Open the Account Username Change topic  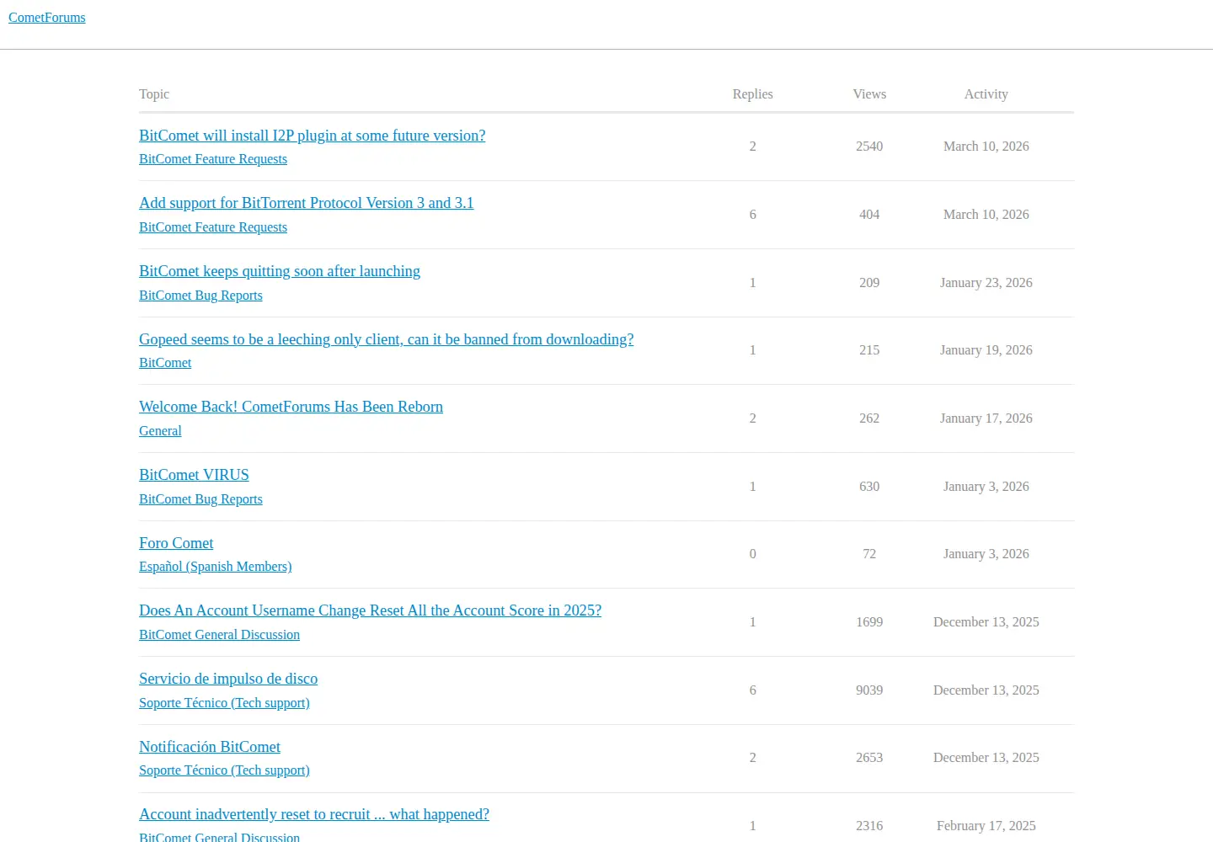pyautogui.click(x=371, y=610)
